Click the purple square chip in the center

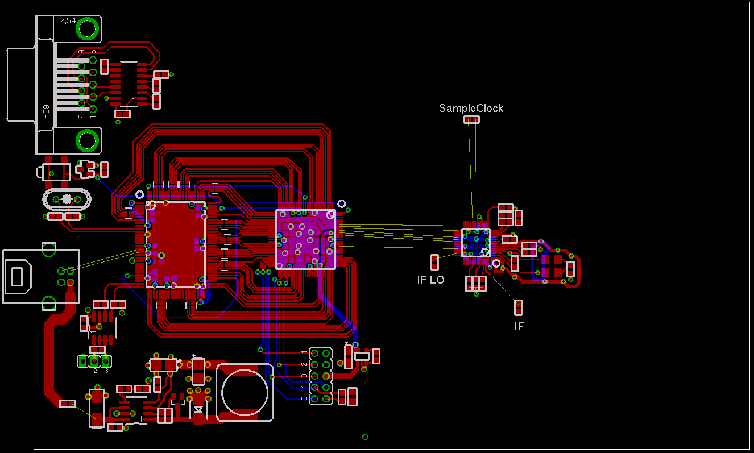(305, 239)
